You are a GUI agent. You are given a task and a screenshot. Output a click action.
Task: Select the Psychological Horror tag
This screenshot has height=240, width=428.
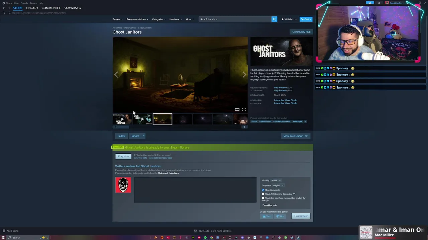click(x=282, y=121)
